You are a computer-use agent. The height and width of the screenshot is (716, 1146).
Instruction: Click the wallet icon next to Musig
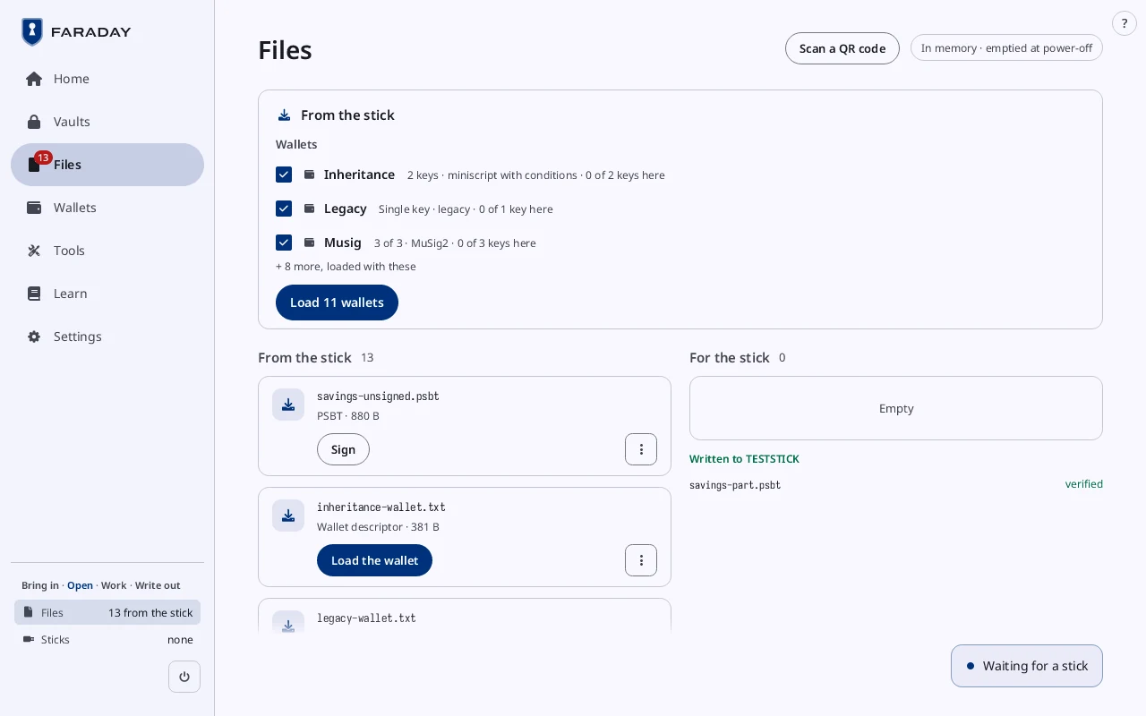(x=309, y=243)
